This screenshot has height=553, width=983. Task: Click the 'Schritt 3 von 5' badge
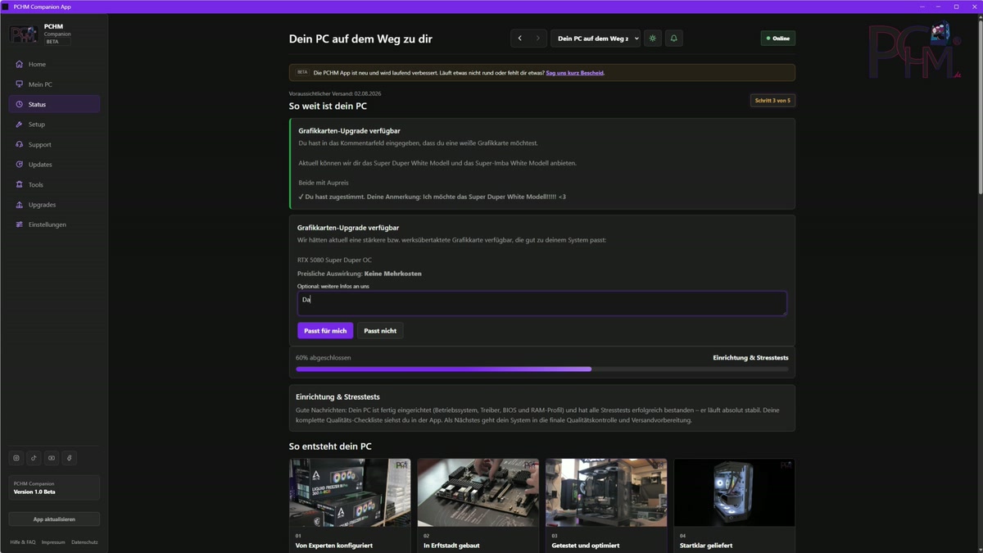[772, 101]
